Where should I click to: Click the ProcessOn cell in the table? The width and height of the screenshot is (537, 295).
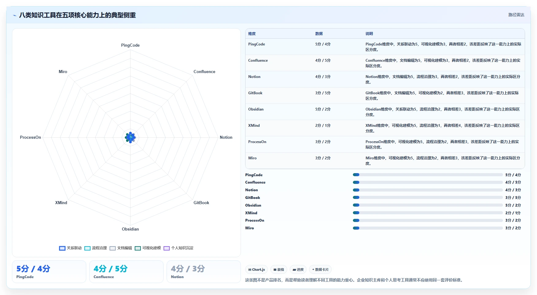point(257,142)
